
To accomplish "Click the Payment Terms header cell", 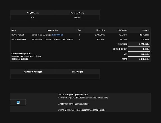I will pyautogui.click(x=77, y=13).
